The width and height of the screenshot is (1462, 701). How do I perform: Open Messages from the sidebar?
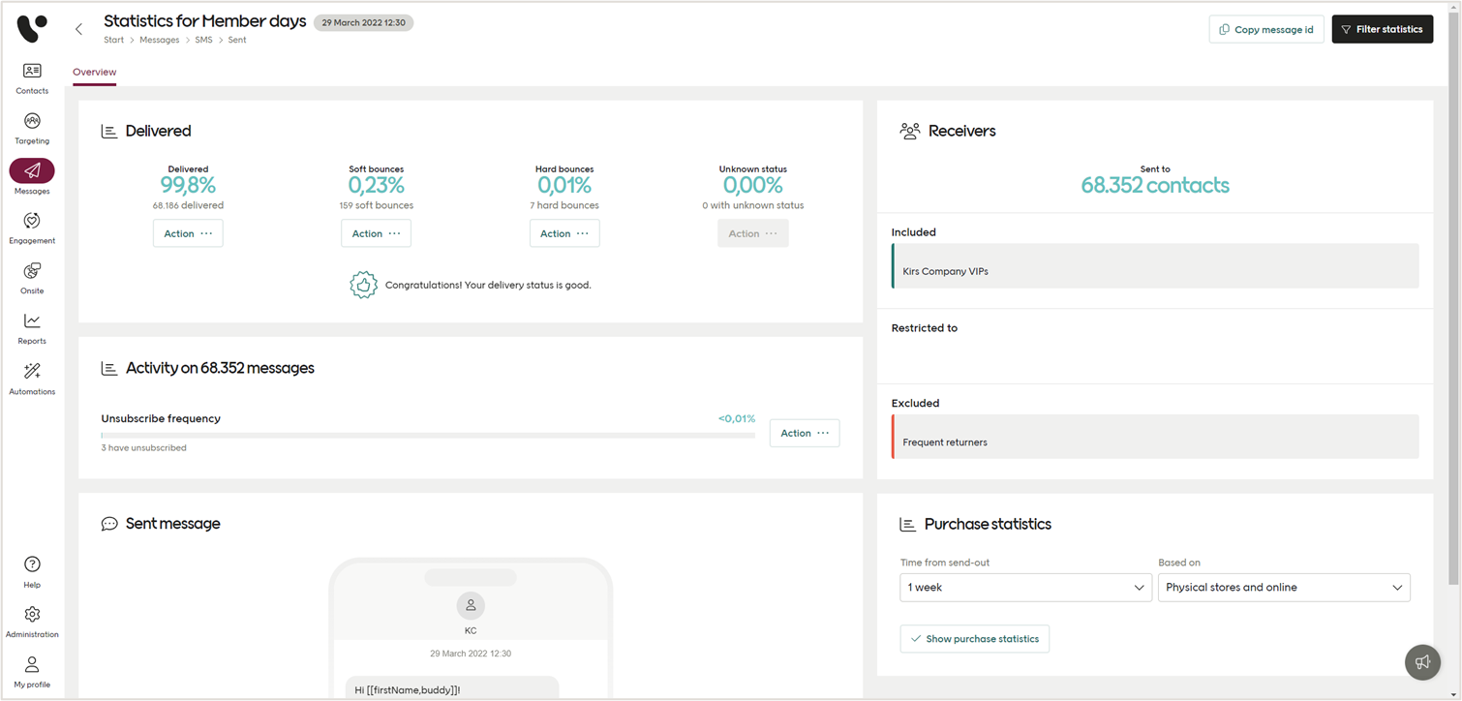click(x=32, y=178)
